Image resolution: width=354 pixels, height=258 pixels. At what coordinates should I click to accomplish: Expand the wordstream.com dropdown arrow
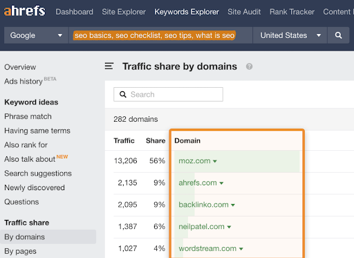(x=241, y=249)
